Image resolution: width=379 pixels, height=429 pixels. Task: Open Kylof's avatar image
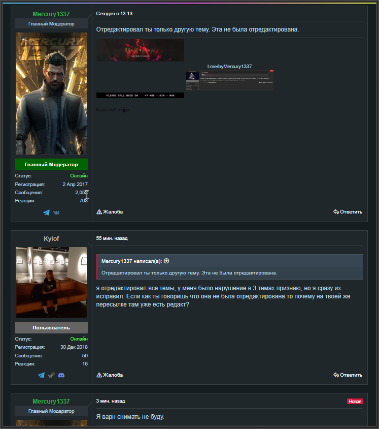click(x=51, y=282)
